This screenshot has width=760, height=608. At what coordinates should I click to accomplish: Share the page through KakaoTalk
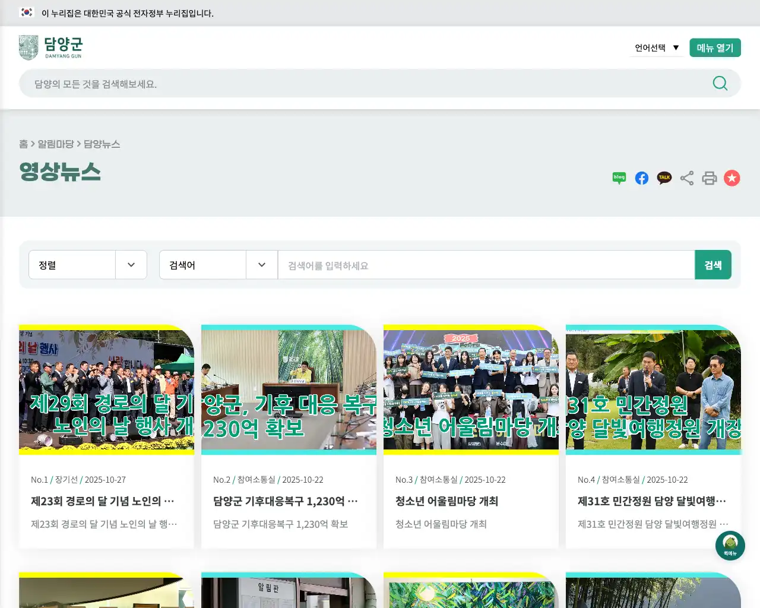pos(664,178)
